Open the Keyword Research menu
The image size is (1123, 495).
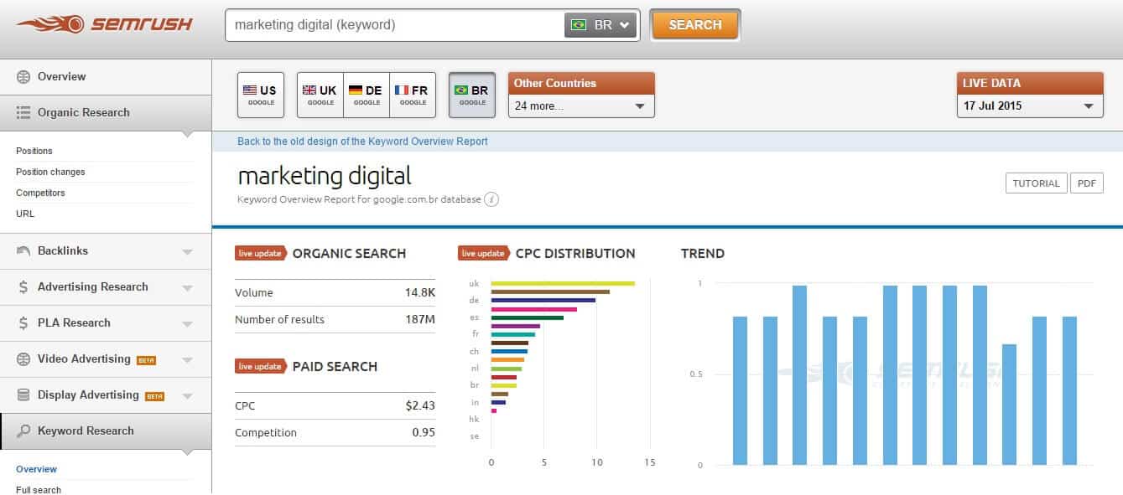(x=106, y=431)
